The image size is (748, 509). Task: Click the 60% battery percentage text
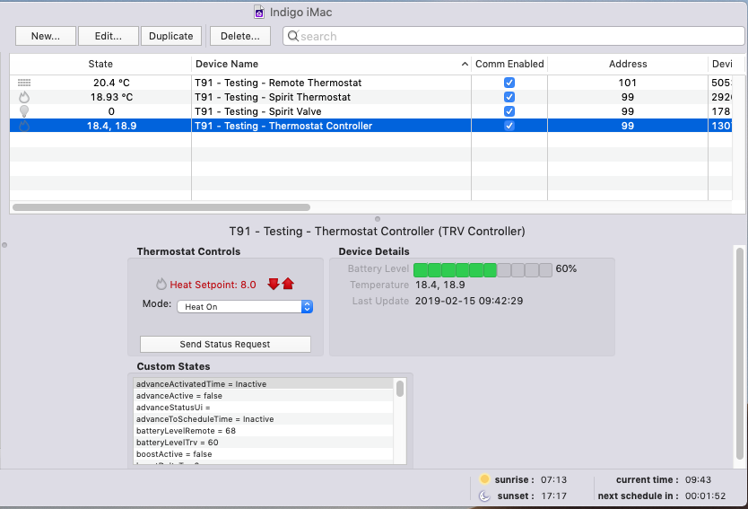[566, 268]
